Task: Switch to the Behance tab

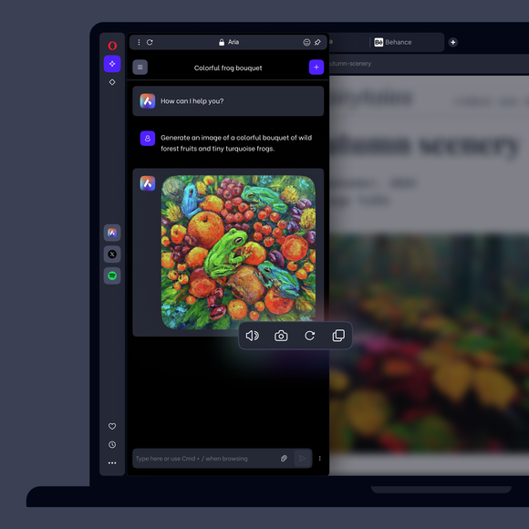Action: (393, 42)
